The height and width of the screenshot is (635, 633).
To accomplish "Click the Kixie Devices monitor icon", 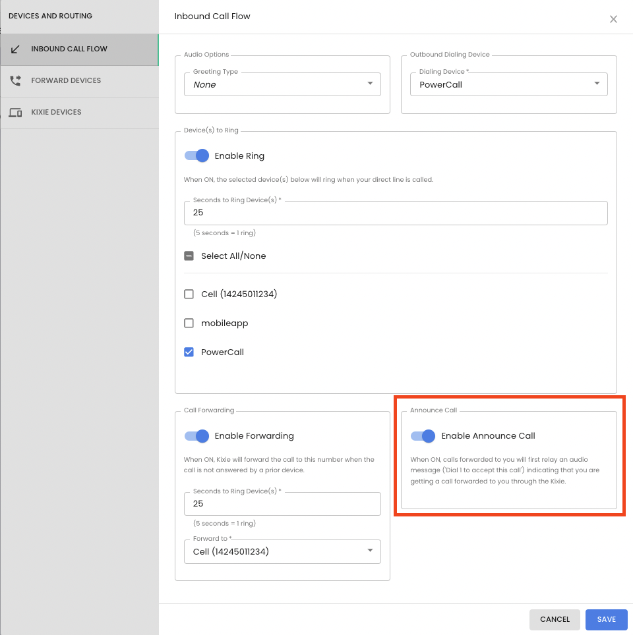I will click(x=15, y=112).
